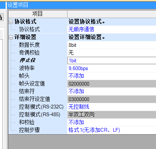Screen dimensions: 156x149
Task: Click the 项目 column header
Action: tap(38, 14)
